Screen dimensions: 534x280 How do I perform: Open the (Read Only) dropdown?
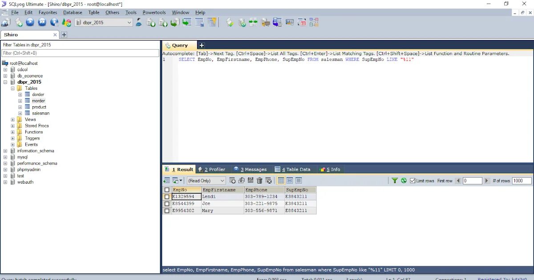[206, 180]
